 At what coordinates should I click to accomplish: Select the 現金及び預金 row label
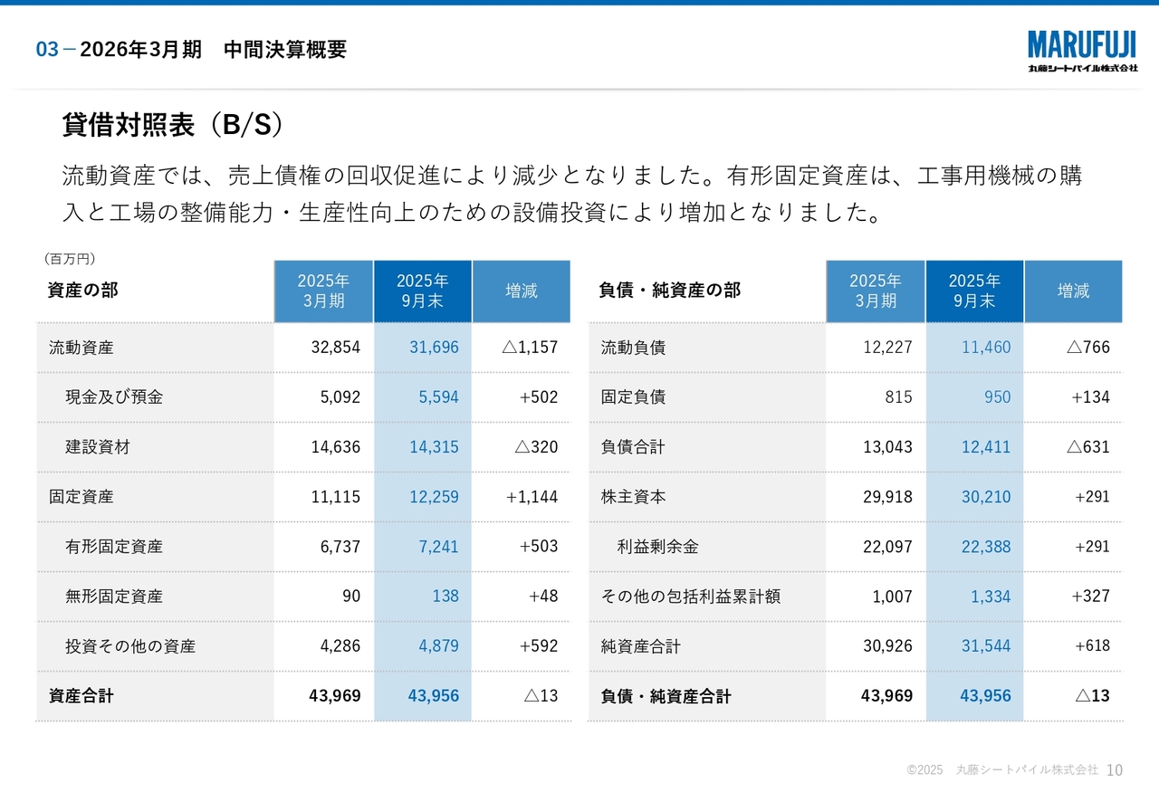[x=114, y=396]
